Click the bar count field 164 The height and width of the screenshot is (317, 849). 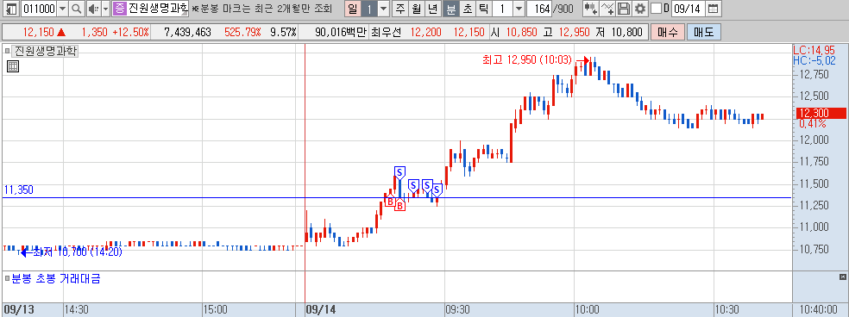(x=538, y=9)
